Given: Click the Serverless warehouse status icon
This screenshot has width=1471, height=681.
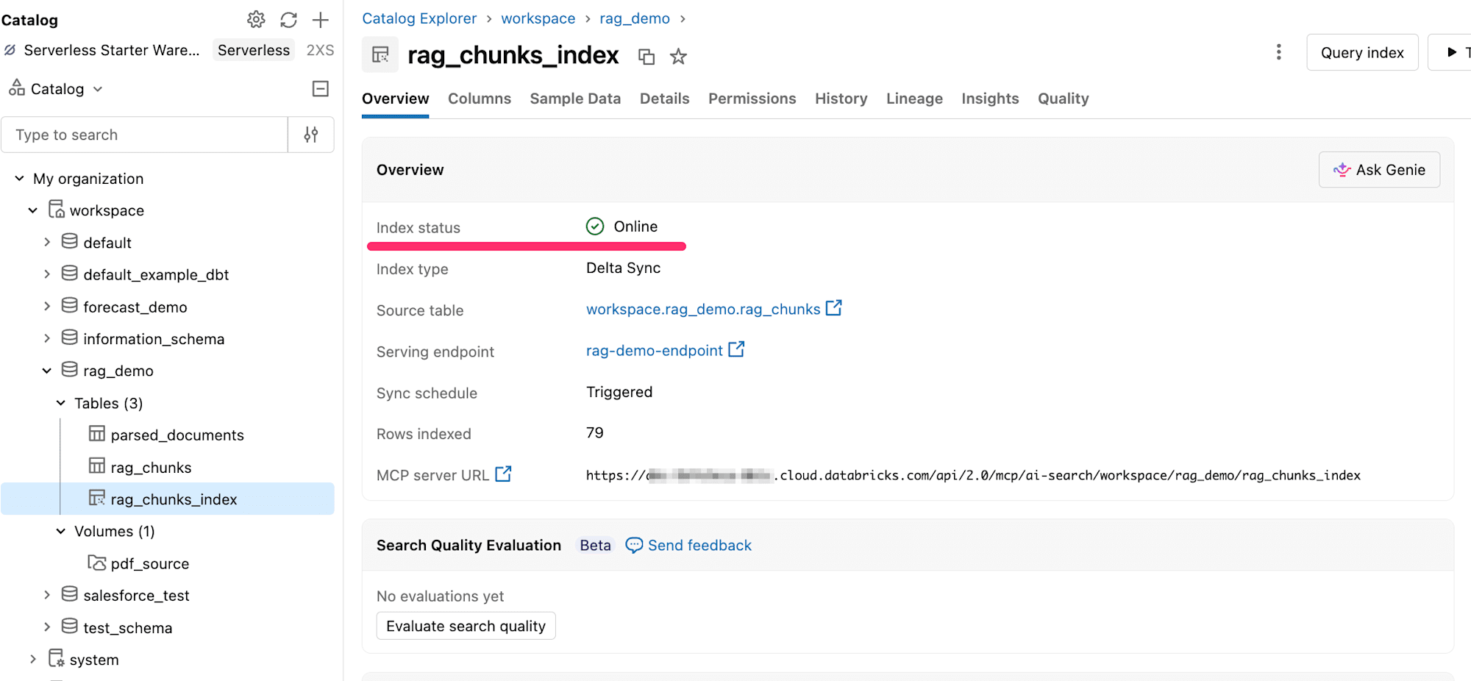Looking at the screenshot, I should coord(10,50).
